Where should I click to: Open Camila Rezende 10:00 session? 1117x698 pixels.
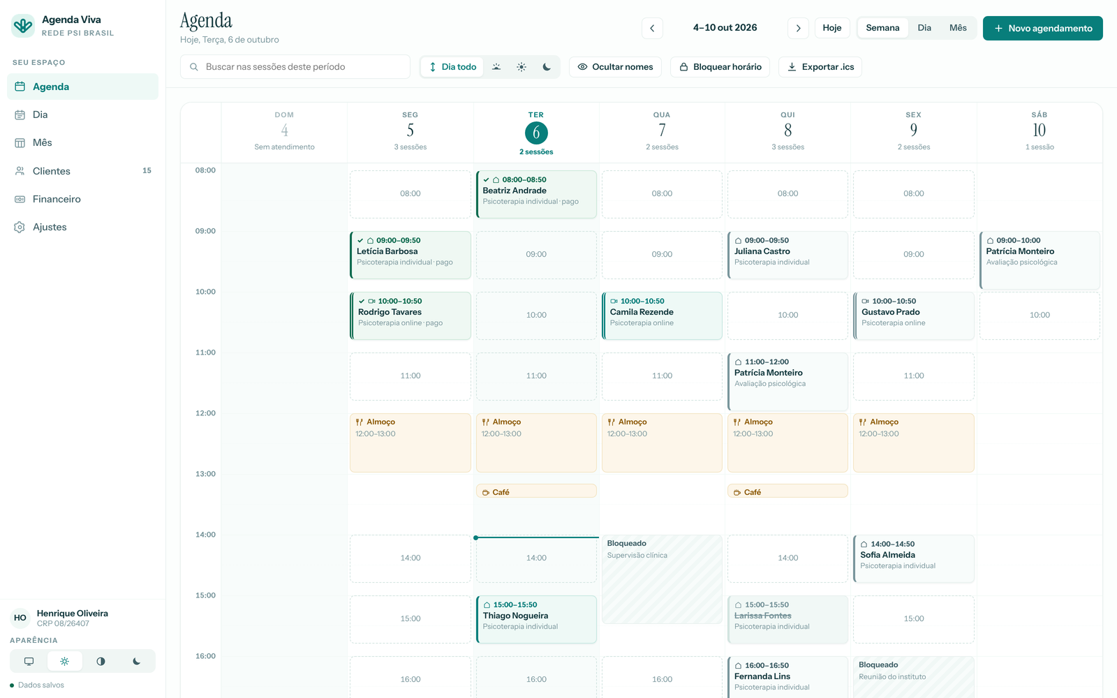(x=662, y=315)
